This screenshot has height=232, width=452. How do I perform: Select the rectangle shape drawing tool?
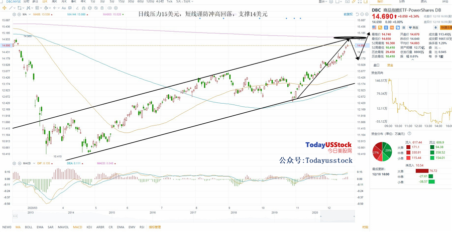pos(19,8)
